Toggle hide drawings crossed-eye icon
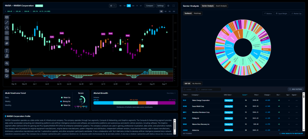 coord(7,43)
